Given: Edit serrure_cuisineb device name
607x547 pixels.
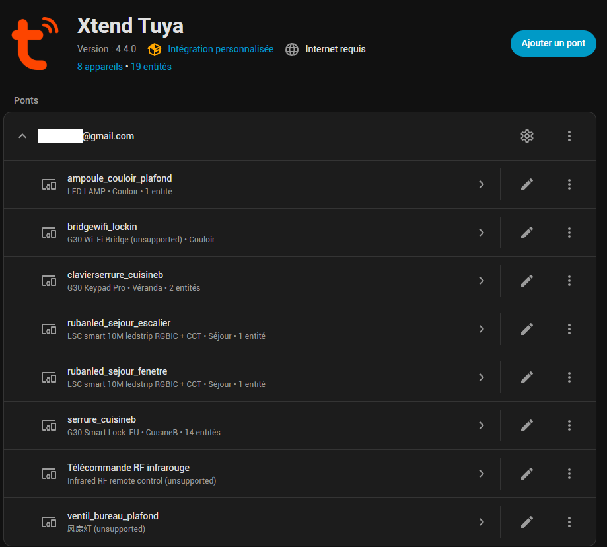Looking at the screenshot, I should (526, 425).
